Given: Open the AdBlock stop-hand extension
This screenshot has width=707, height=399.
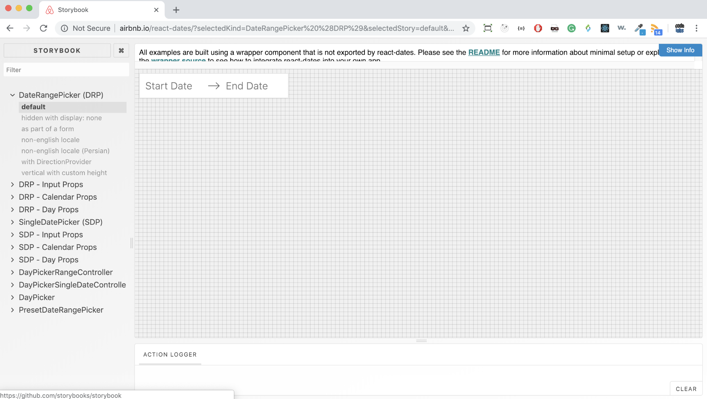Looking at the screenshot, I should (x=538, y=28).
